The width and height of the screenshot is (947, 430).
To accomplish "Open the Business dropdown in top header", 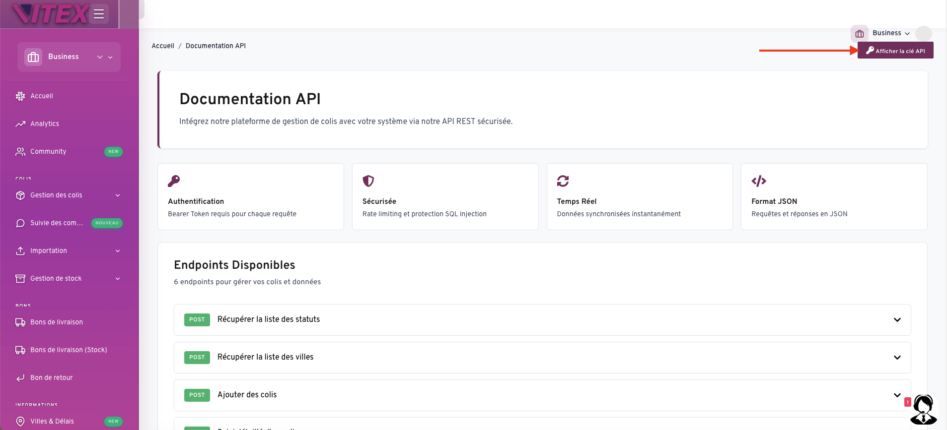I will tap(891, 33).
